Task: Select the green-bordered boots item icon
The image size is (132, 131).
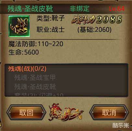Action: pos(19,26)
